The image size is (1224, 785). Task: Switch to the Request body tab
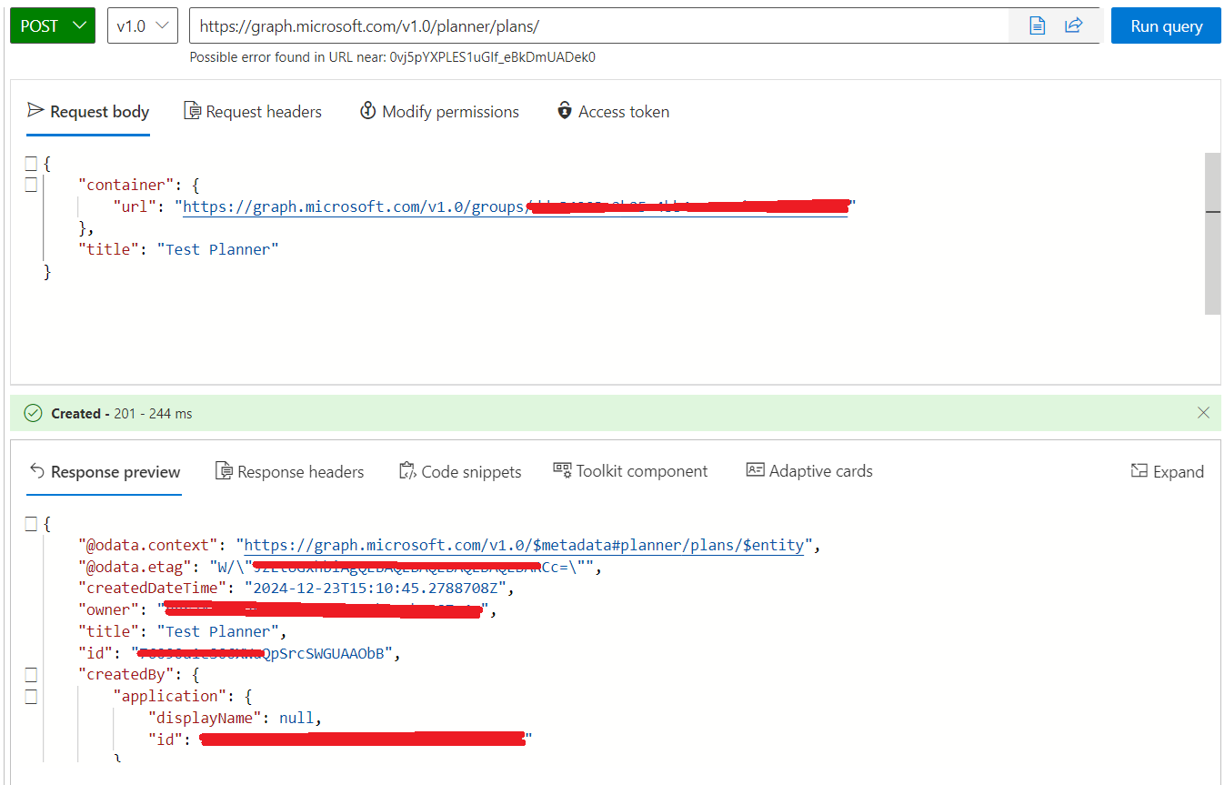coord(88,112)
